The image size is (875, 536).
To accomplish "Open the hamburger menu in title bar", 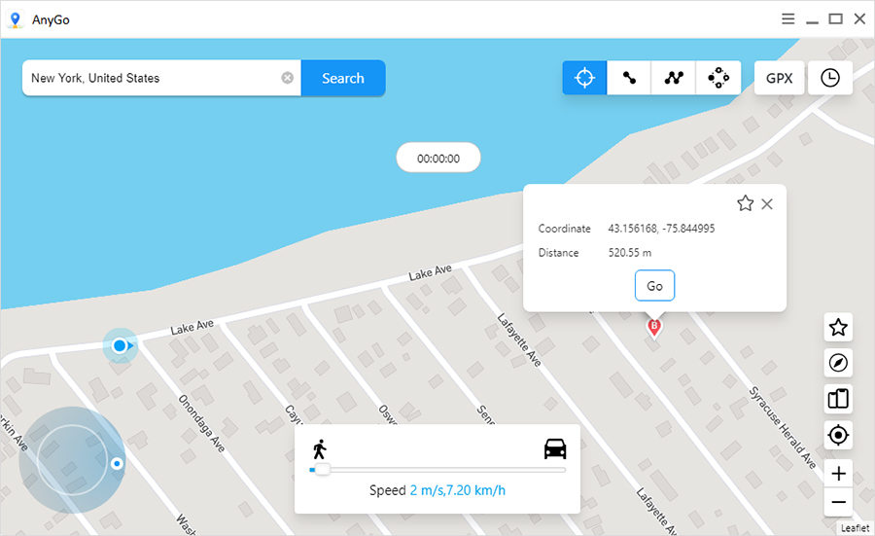I will pos(787,19).
